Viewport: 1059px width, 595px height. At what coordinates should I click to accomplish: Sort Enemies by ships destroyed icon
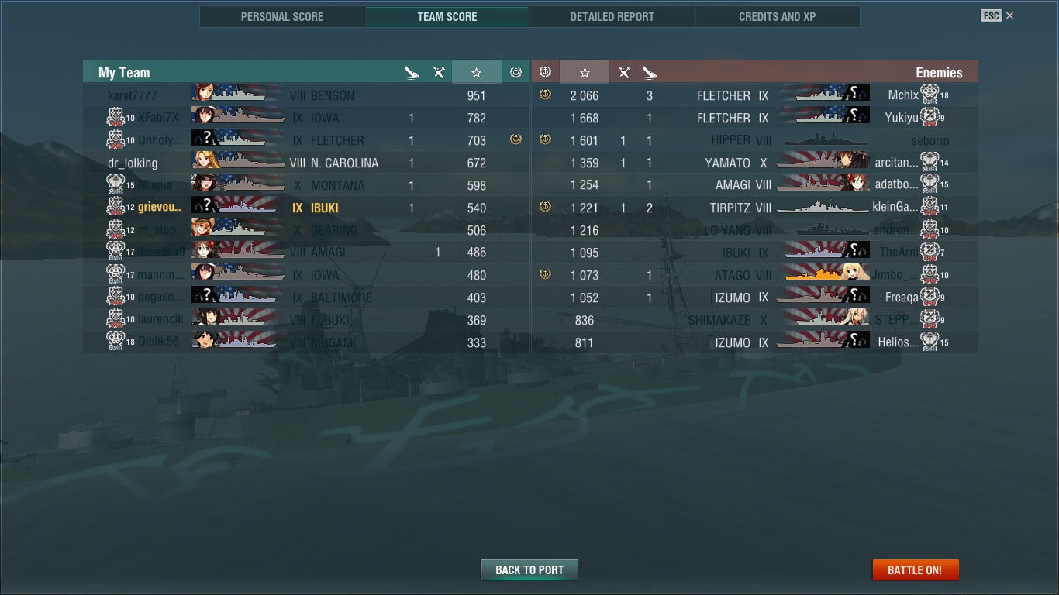click(x=650, y=72)
